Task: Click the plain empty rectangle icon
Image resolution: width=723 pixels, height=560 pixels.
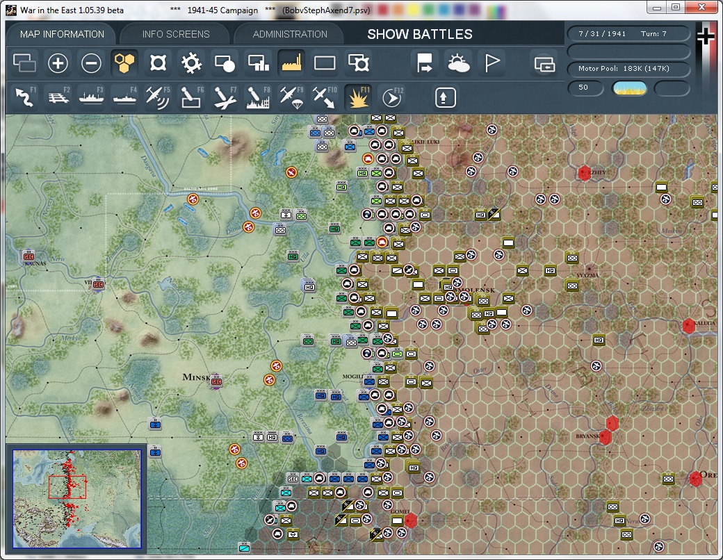Action: [x=325, y=63]
